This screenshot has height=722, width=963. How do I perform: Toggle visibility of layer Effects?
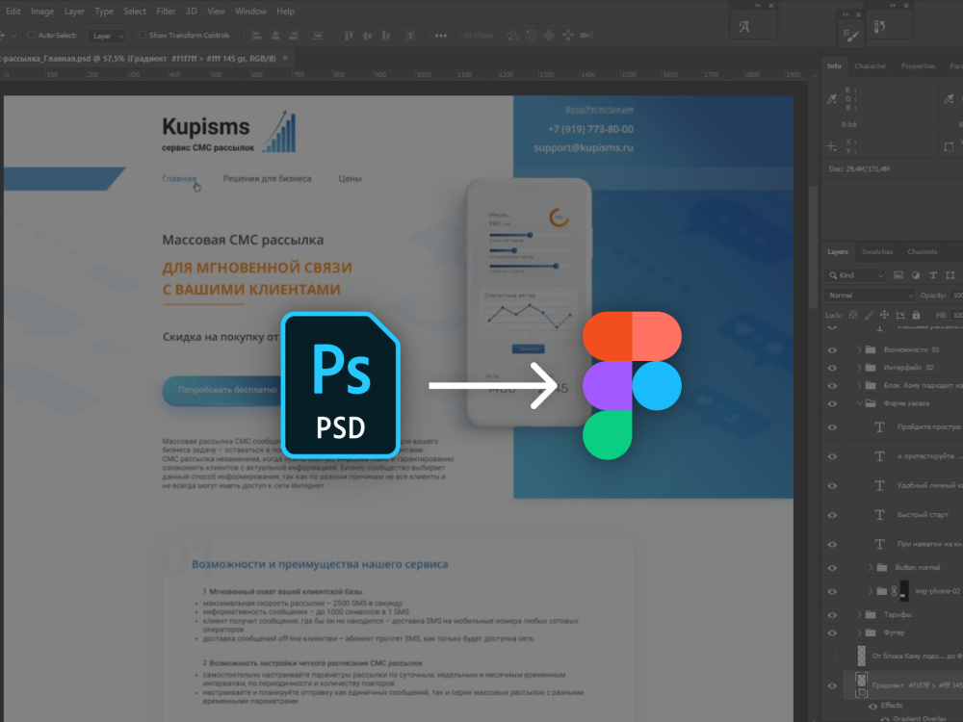tap(872, 706)
